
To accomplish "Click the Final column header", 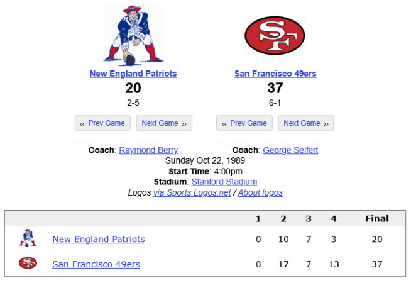I will (x=377, y=219).
